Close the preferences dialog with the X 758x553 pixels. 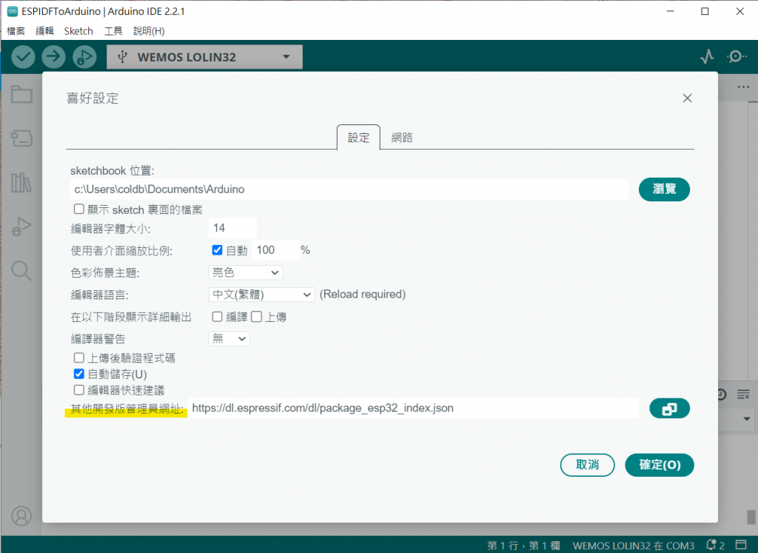[x=687, y=98]
